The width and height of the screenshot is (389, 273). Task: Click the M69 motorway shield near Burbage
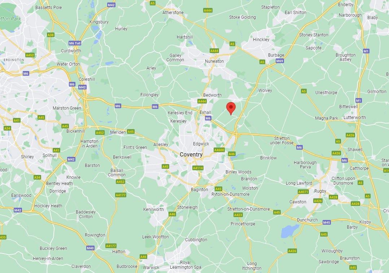click(280, 61)
